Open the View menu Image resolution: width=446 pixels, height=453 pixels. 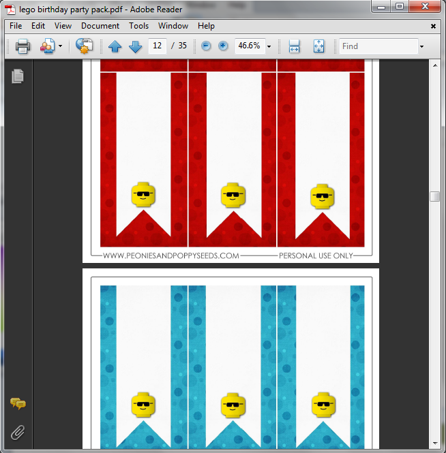(x=63, y=26)
